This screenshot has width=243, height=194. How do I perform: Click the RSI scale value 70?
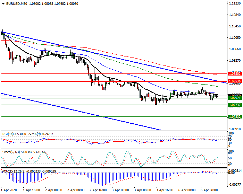coord(230,136)
